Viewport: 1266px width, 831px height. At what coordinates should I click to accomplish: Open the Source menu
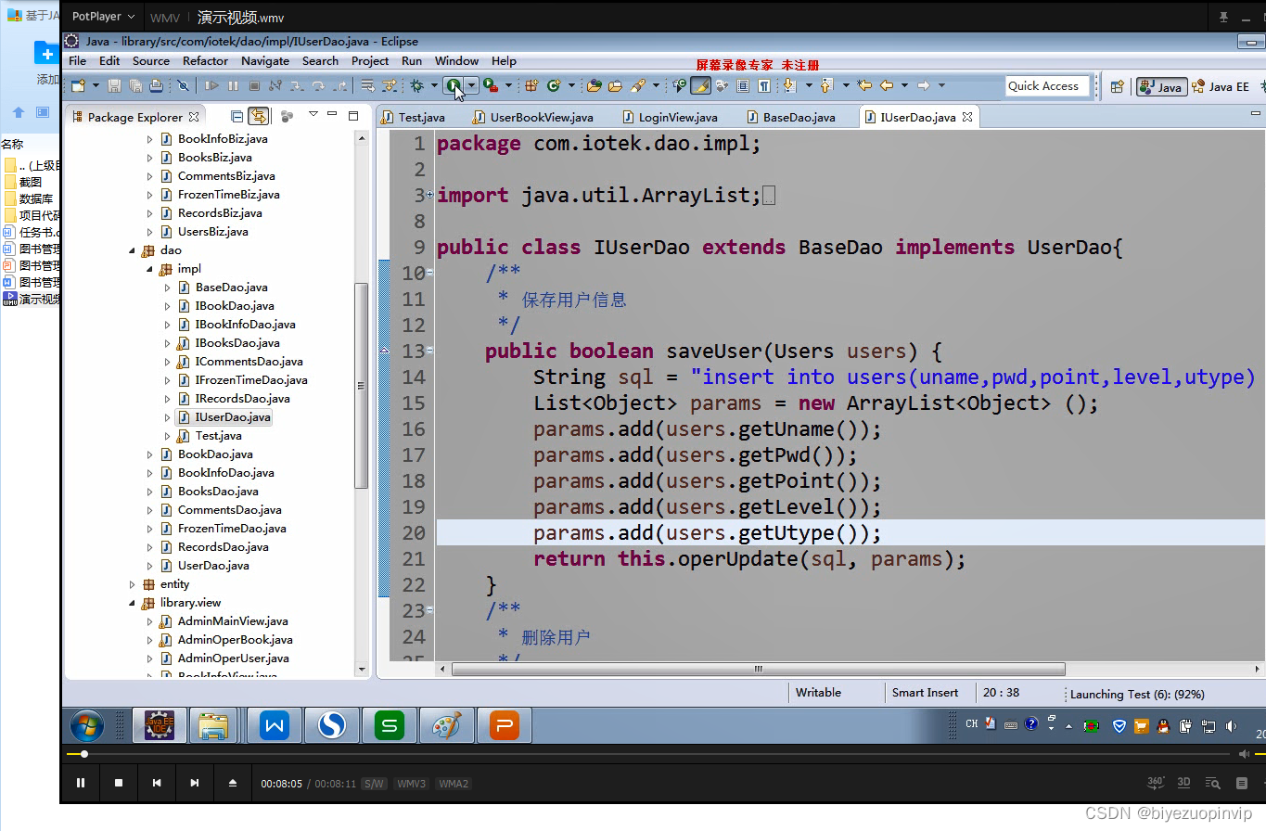tap(151, 60)
